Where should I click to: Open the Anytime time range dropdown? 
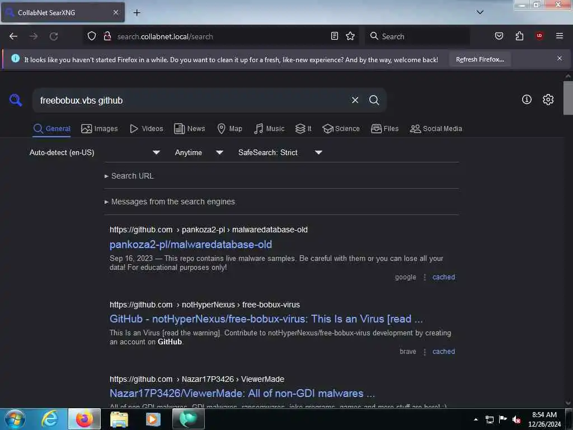click(199, 152)
